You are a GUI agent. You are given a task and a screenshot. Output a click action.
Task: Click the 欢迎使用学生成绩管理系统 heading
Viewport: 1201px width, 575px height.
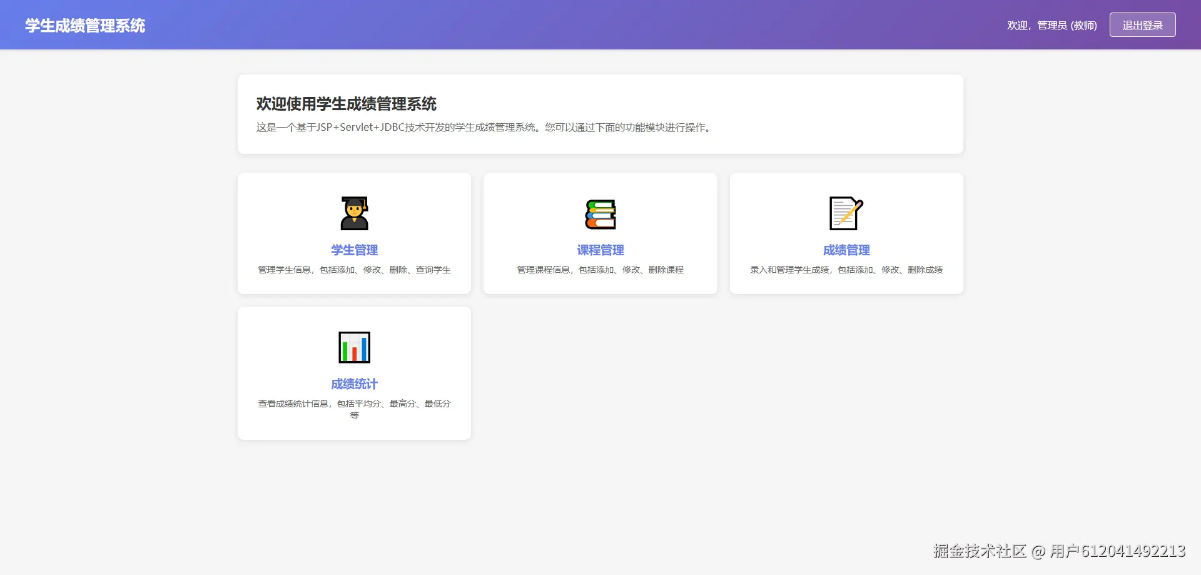pyautogui.click(x=346, y=104)
